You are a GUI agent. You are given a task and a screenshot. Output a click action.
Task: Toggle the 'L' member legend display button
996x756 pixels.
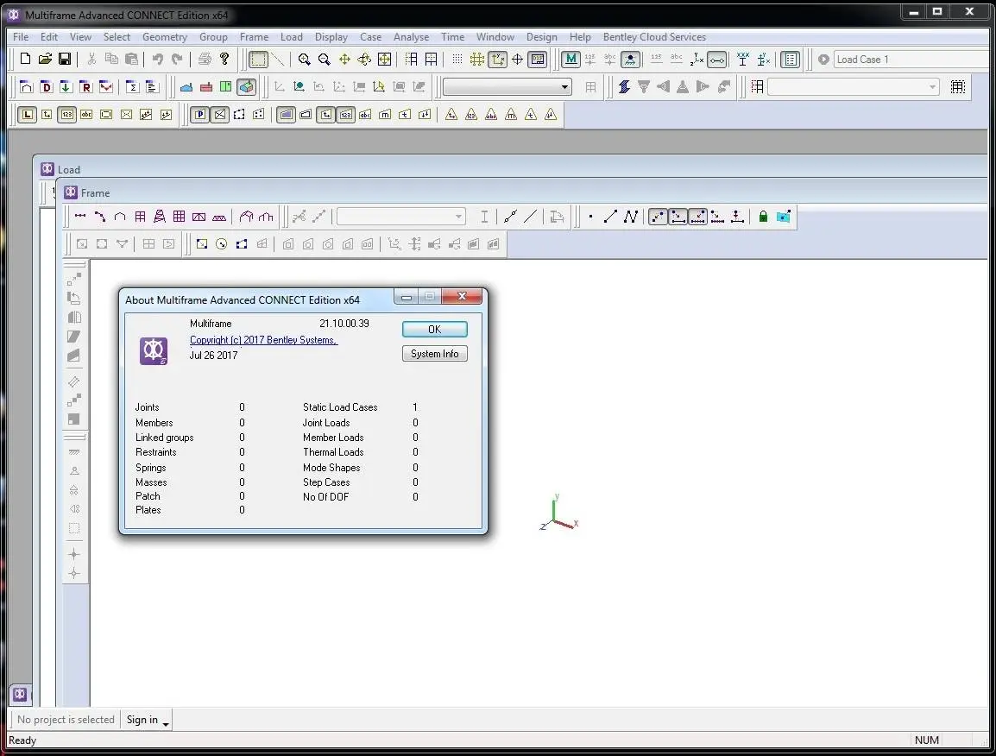(27, 115)
